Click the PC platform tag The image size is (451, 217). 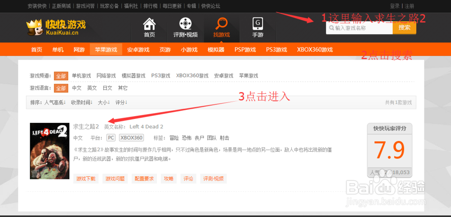[x=111, y=138]
